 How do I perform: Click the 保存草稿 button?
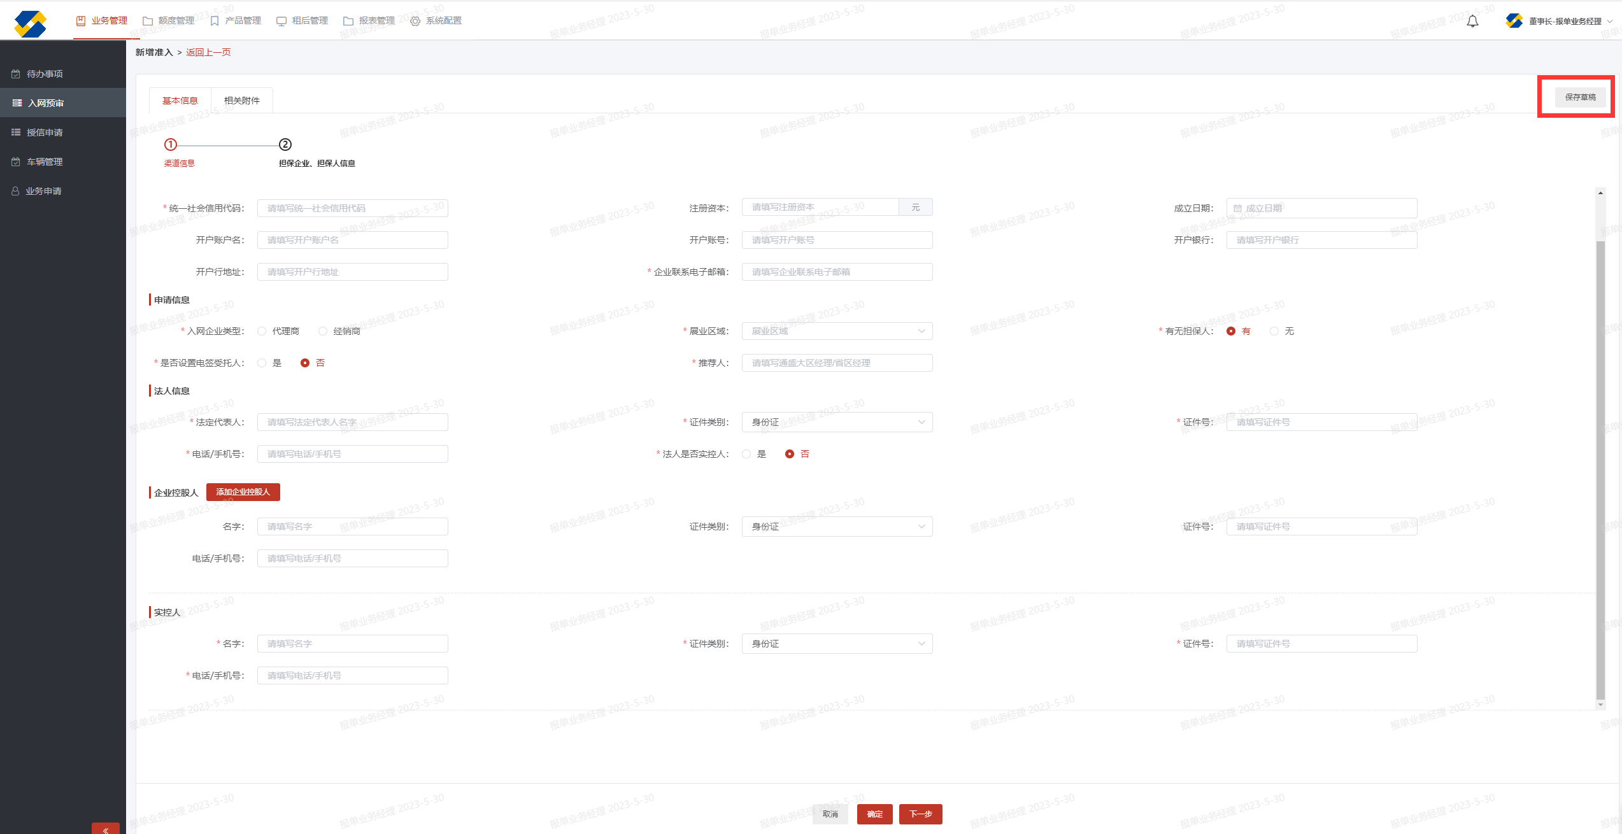tap(1580, 97)
